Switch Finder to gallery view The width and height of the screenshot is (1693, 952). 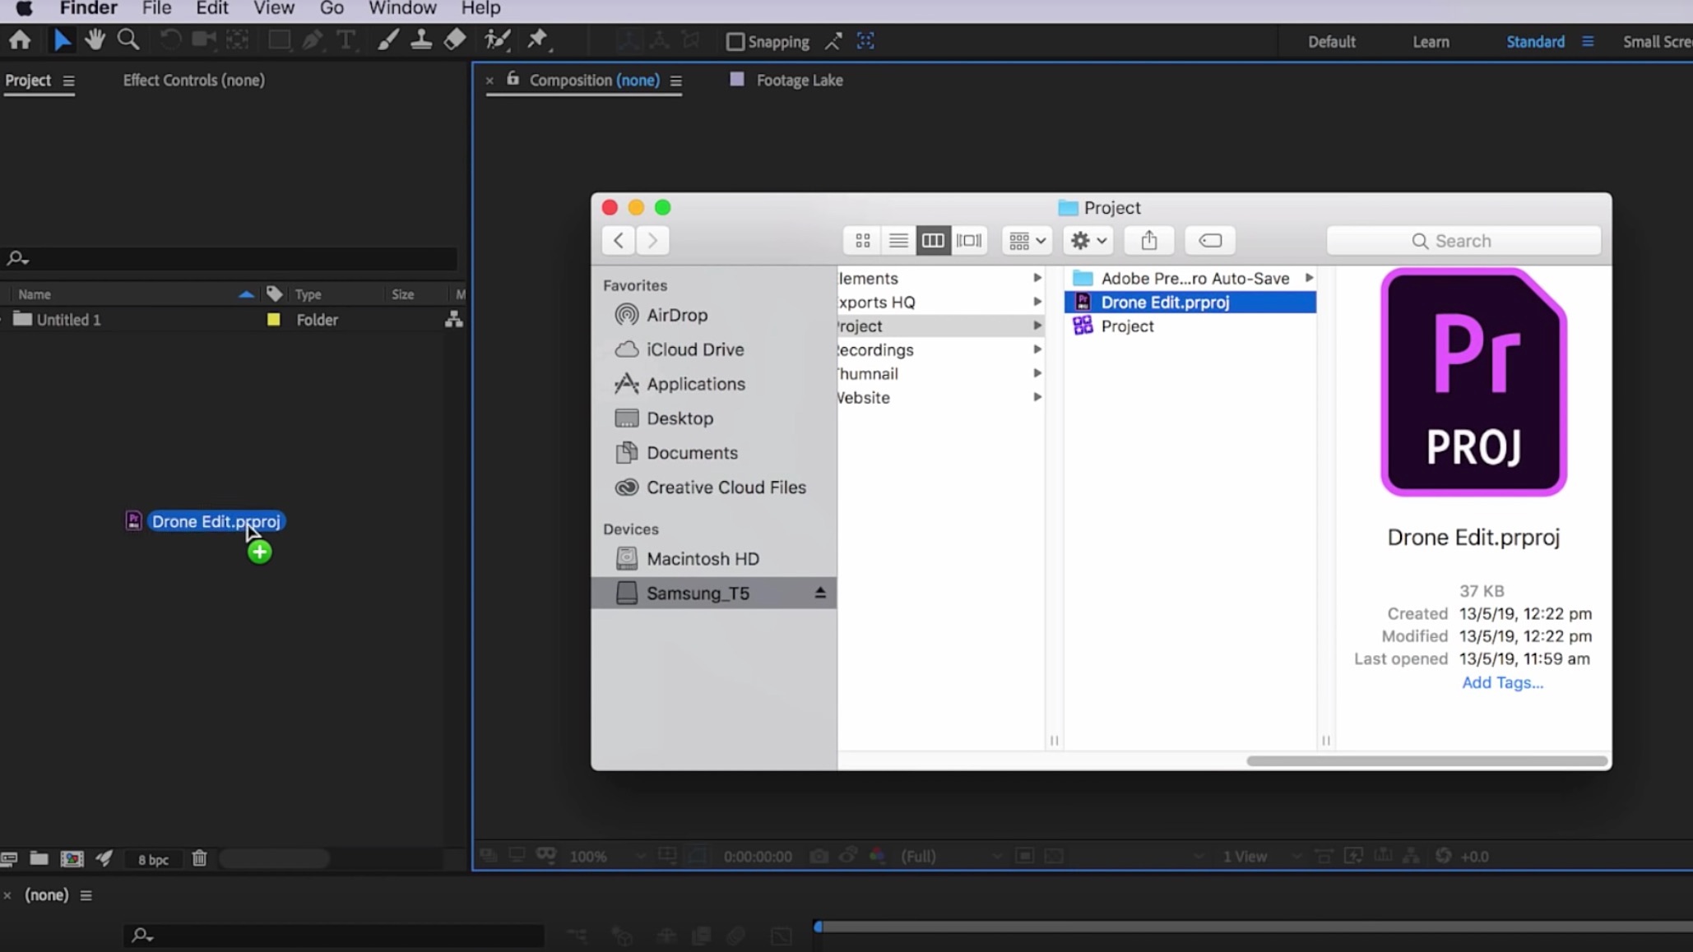(969, 241)
